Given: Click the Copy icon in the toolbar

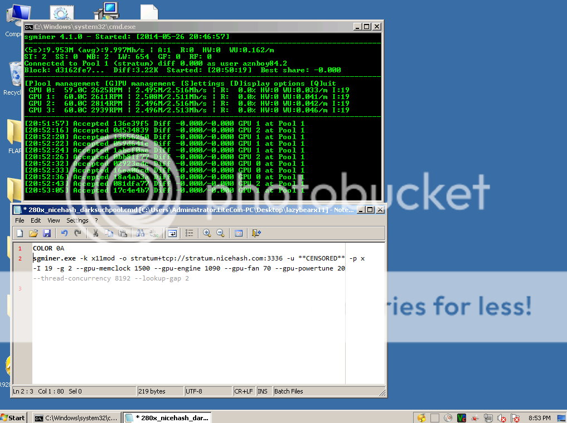Looking at the screenshot, I should pos(109,233).
